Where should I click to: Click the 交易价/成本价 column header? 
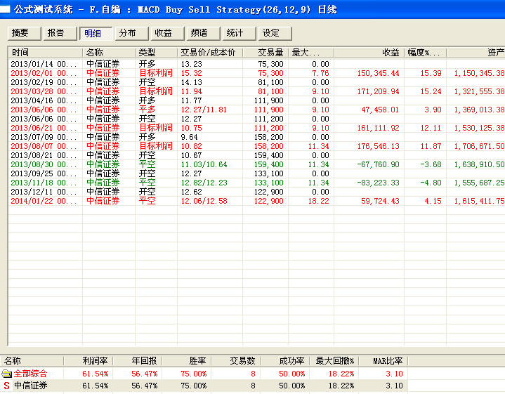[210, 53]
